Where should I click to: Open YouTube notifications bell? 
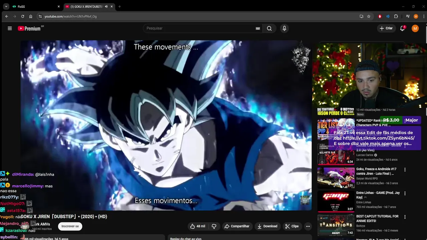(402, 28)
